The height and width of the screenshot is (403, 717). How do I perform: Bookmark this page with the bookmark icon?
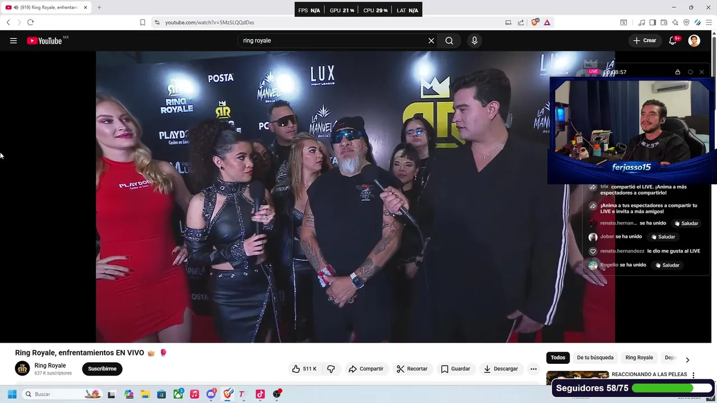(142, 22)
